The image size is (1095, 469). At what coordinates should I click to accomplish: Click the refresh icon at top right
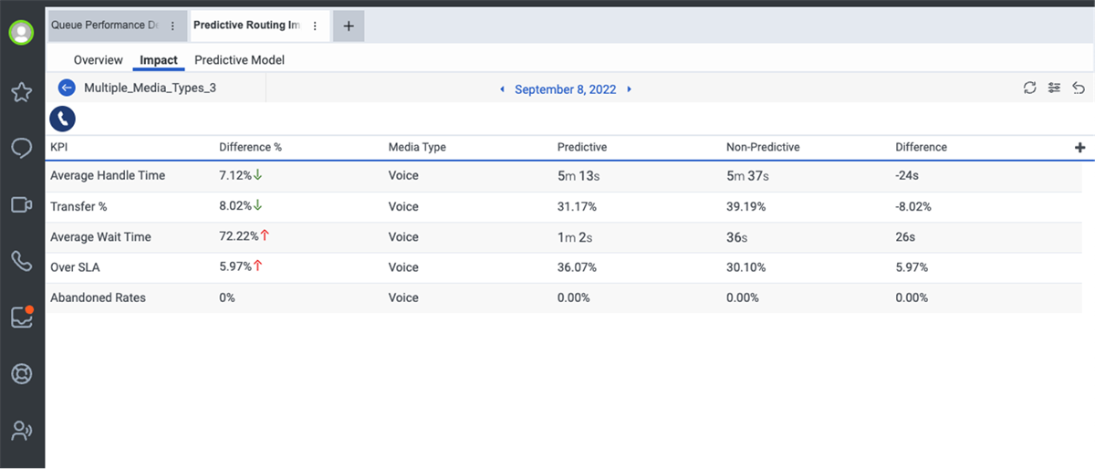(1030, 89)
